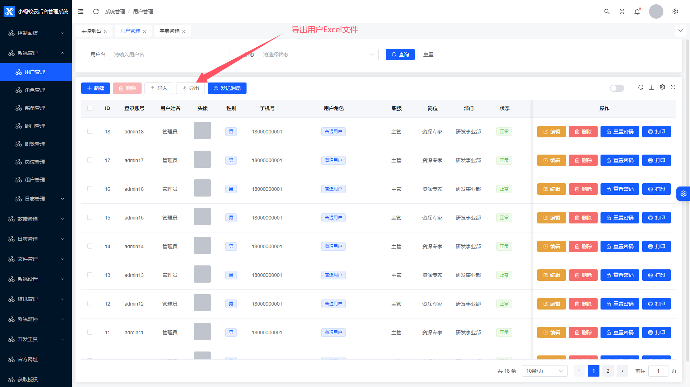This screenshot has width=690, height=387.
Task: Toggle the switch above the table
Action: [x=617, y=88]
